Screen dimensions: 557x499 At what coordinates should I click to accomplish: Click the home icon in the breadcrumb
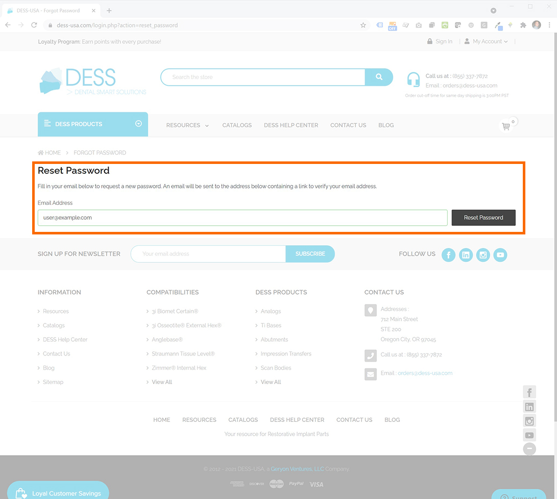[x=41, y=153]
